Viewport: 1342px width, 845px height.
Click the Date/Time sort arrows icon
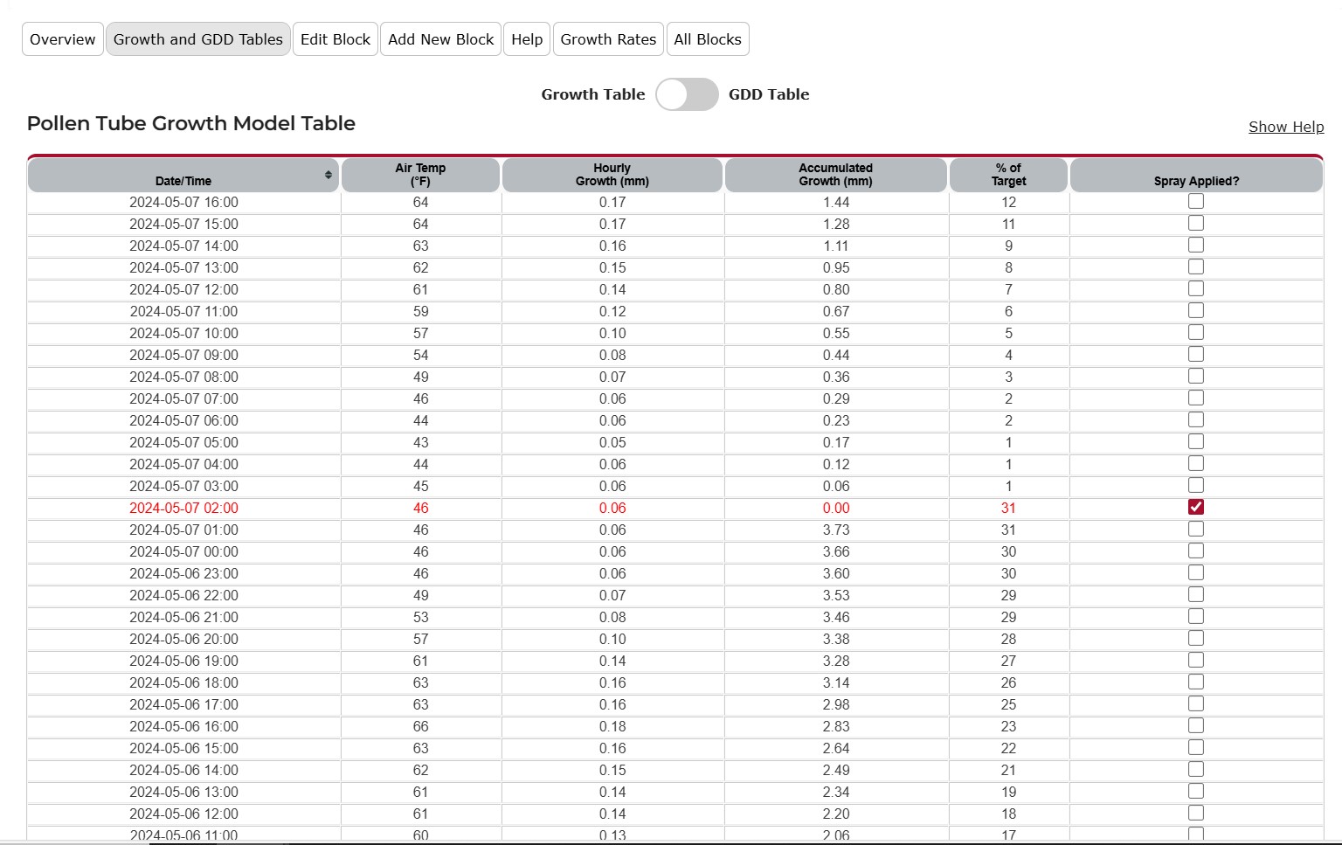[329, 175]
